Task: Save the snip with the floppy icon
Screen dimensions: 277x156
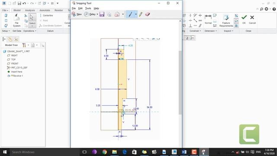Action: tap(102, 14)
